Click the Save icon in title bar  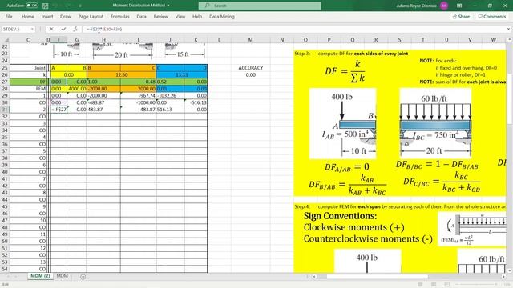coord(46,6)
